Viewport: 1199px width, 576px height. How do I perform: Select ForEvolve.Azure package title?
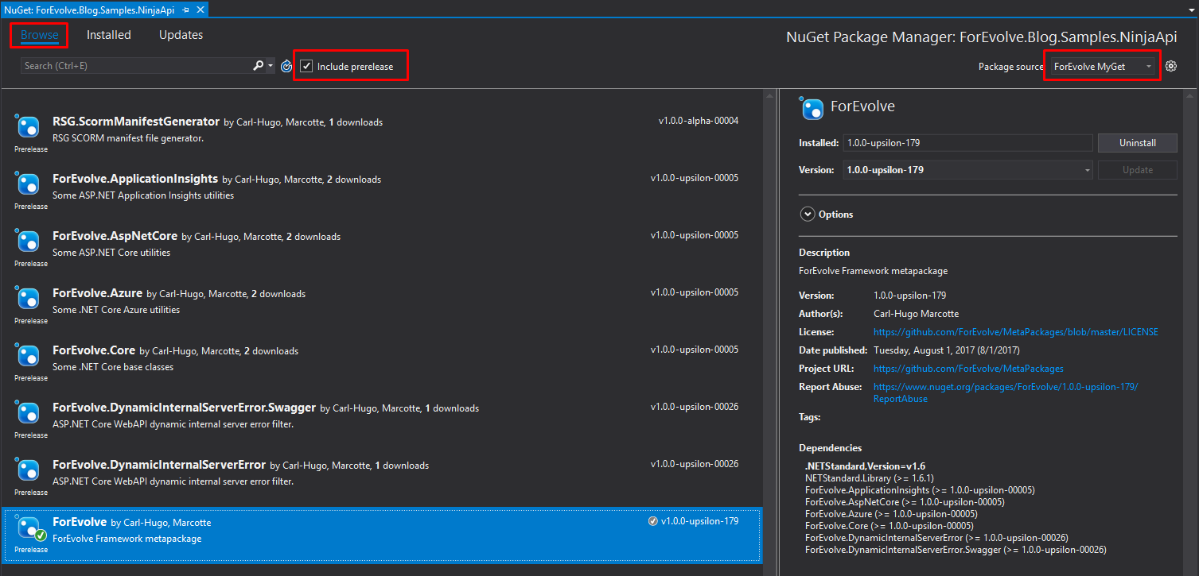(x=98, y=293)
